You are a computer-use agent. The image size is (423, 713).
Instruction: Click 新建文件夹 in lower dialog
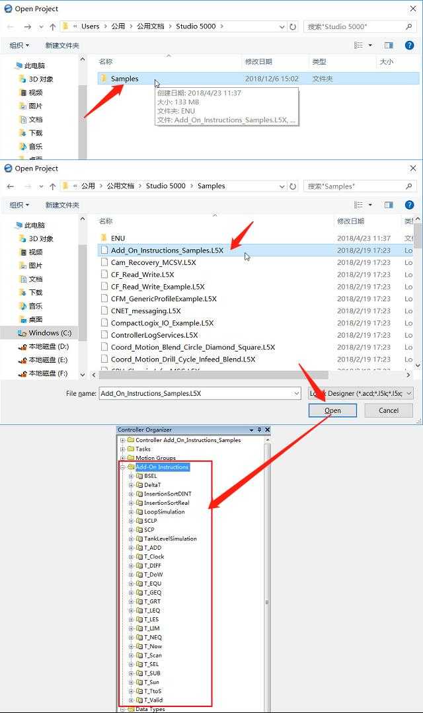tap(62, 205)
